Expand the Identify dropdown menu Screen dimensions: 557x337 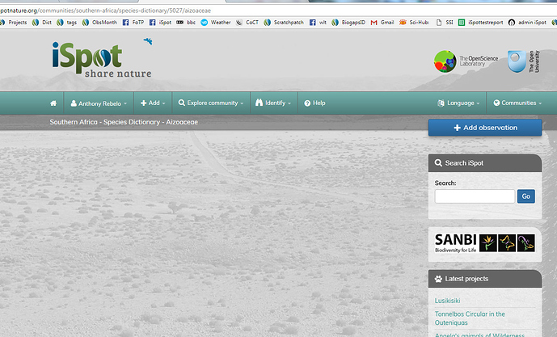(273, 103)
